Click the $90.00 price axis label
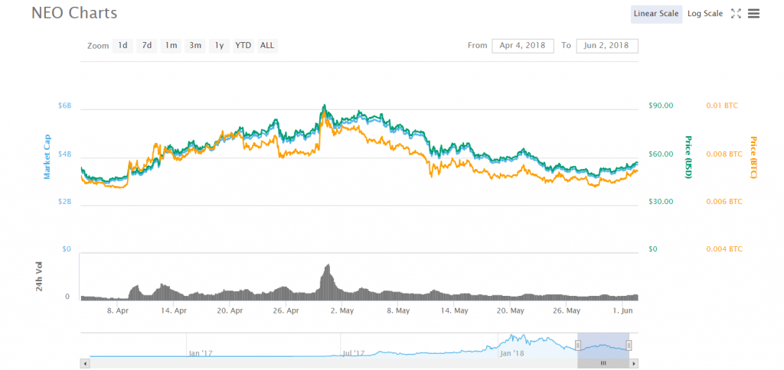 [661, 105]
